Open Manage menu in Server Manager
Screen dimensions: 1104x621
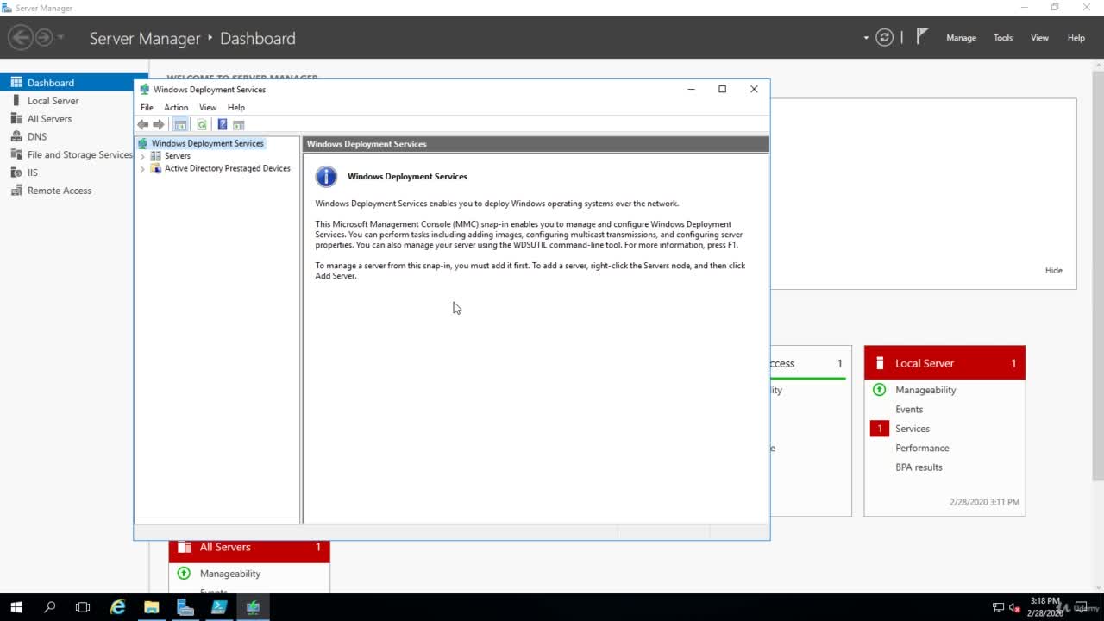(x=961, y=38)
